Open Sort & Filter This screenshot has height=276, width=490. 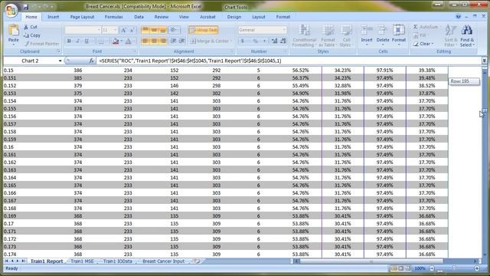click(x=451, y=36)
